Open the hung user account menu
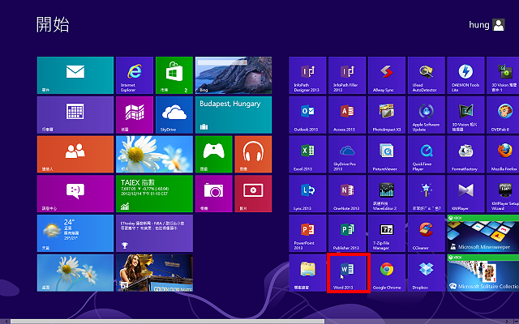Screen dimensions: 519x324 pos(487,25)
